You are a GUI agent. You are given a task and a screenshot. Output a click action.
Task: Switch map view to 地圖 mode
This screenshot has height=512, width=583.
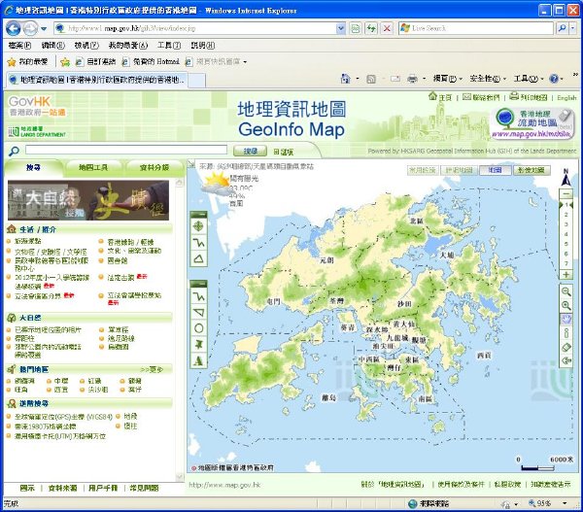(x=495, y=170)
